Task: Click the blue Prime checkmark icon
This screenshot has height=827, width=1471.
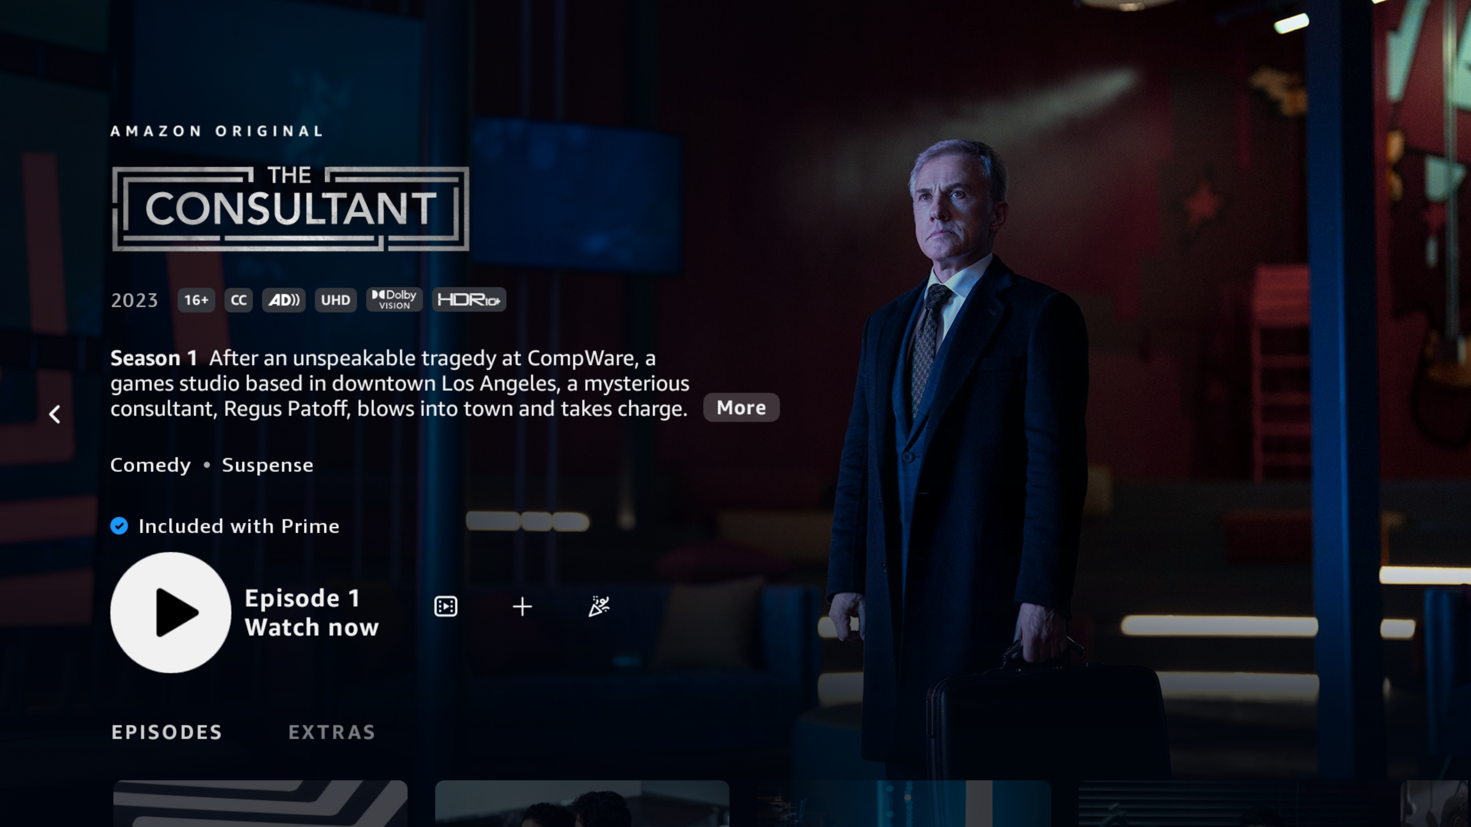Action: (x=119, y=526)
